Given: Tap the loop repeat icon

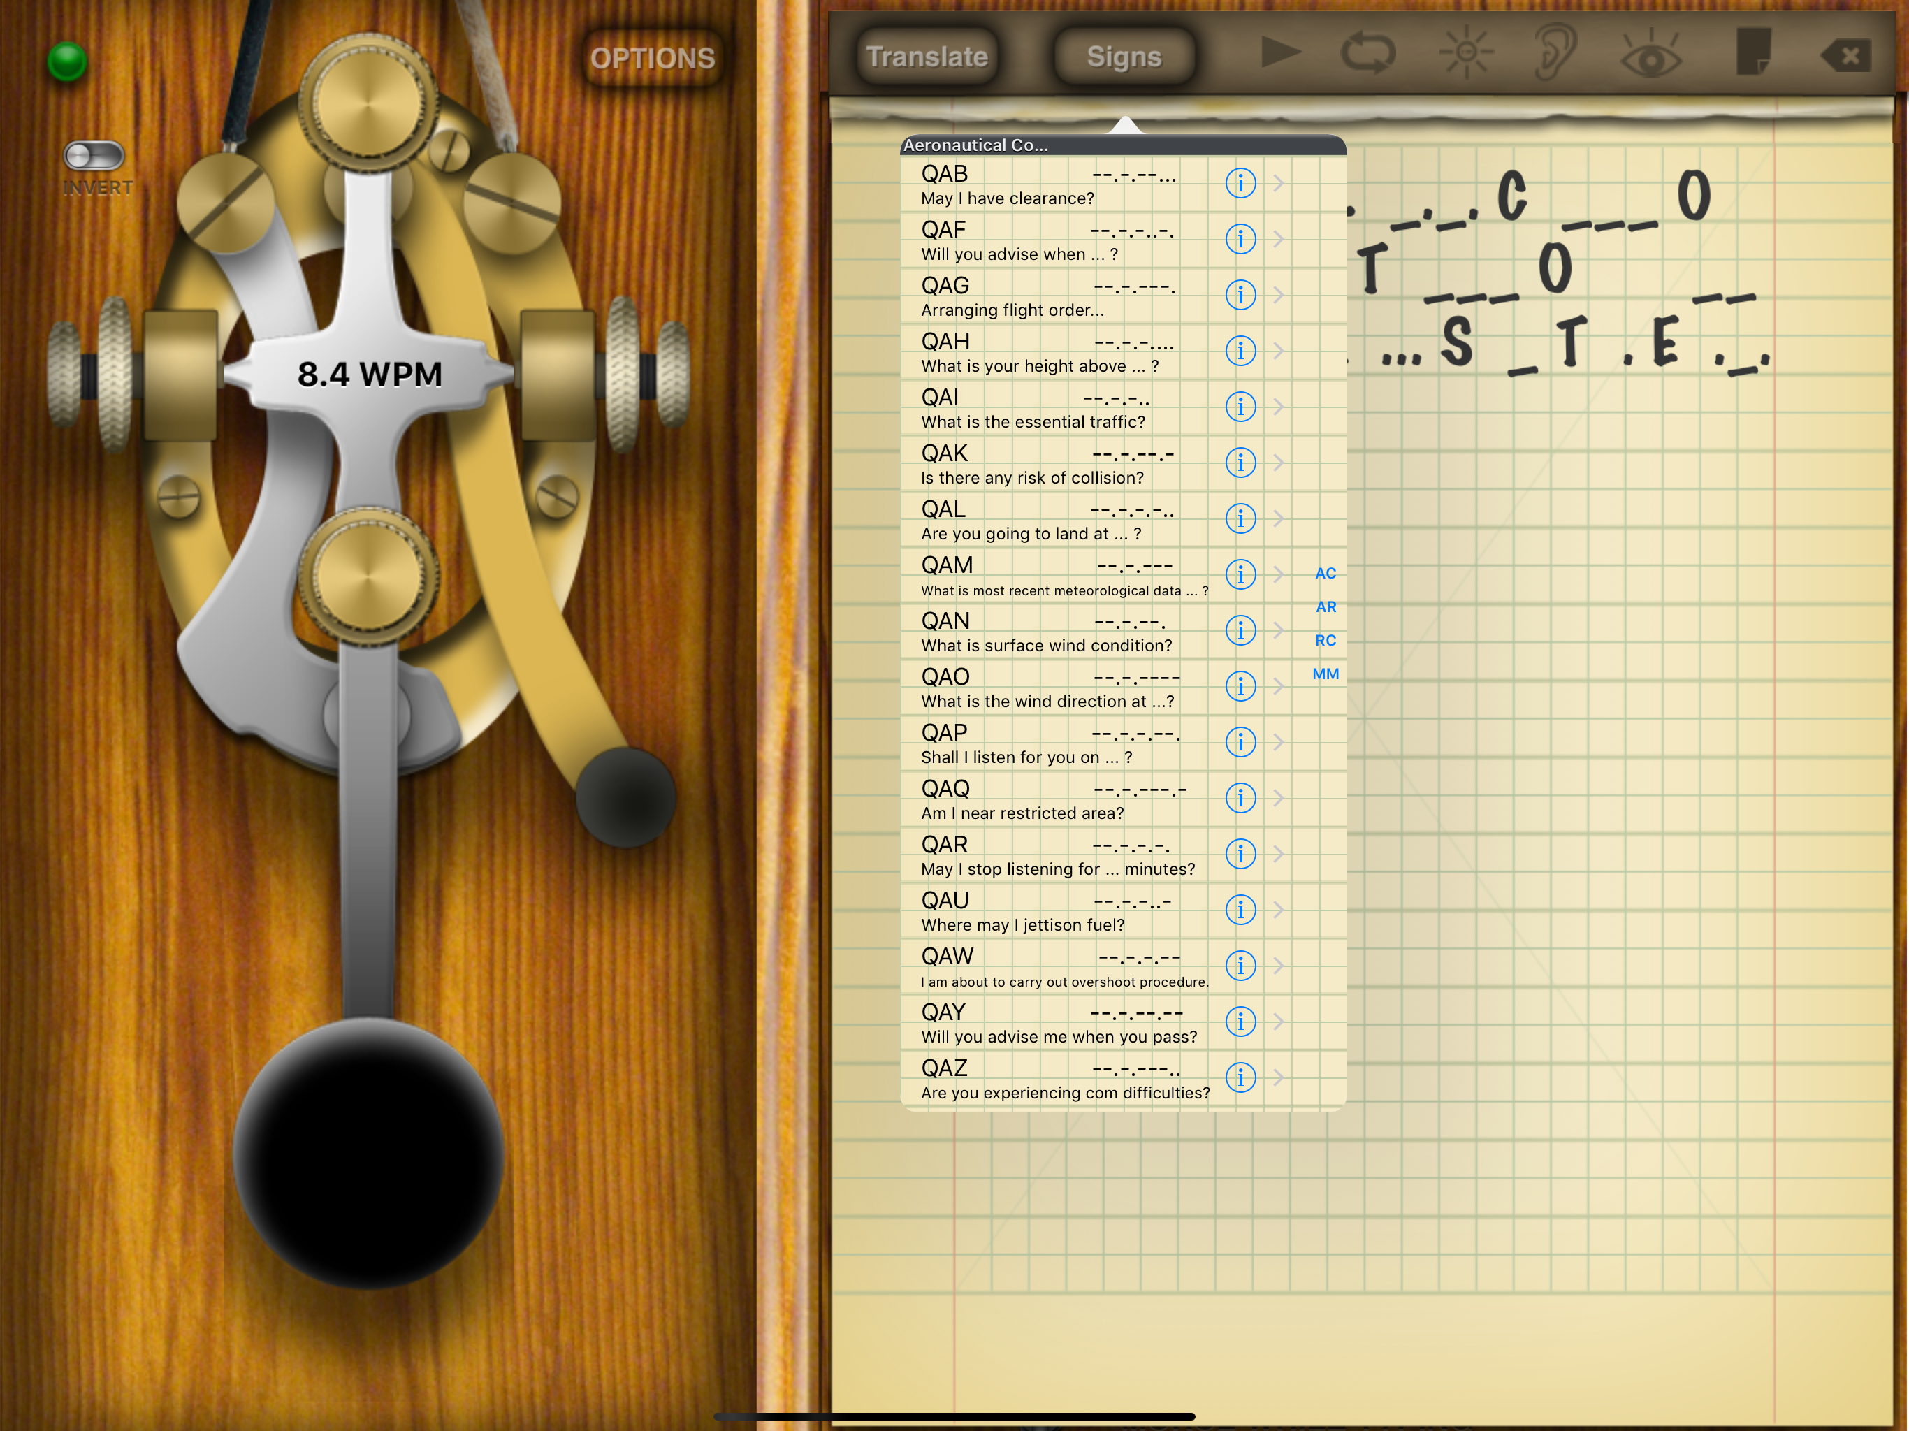Looking at the screenshot, I should (1368, 52).
